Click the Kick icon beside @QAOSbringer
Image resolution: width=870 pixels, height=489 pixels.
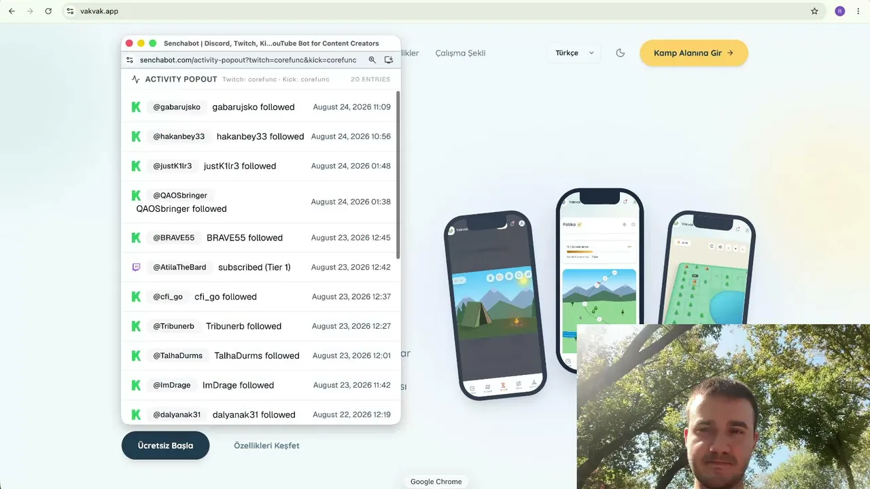[136, 196]
